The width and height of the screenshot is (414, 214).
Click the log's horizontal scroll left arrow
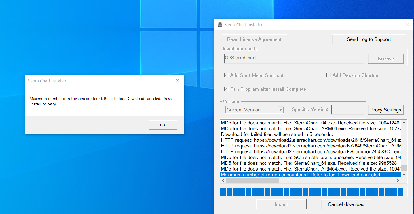[x=223, y=181]
